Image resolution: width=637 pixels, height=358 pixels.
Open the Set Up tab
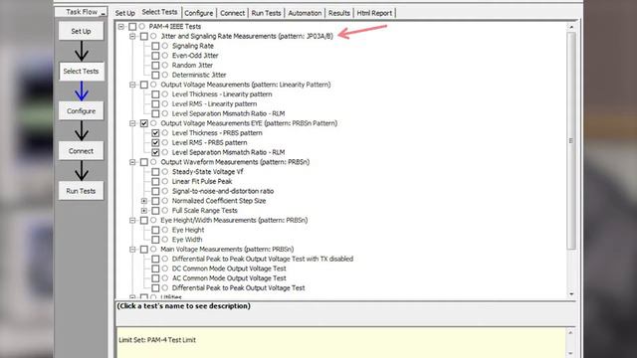click(x=124, y=13)
